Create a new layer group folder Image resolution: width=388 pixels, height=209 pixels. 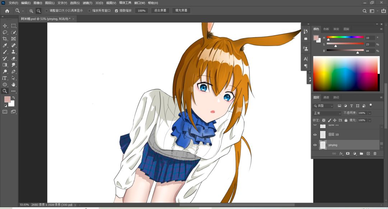(361, 154)
